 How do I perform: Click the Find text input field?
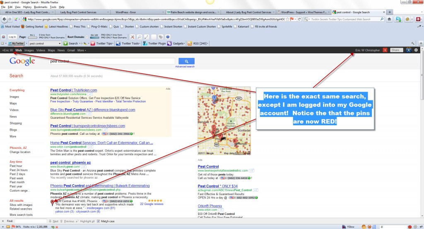(31, 221)
